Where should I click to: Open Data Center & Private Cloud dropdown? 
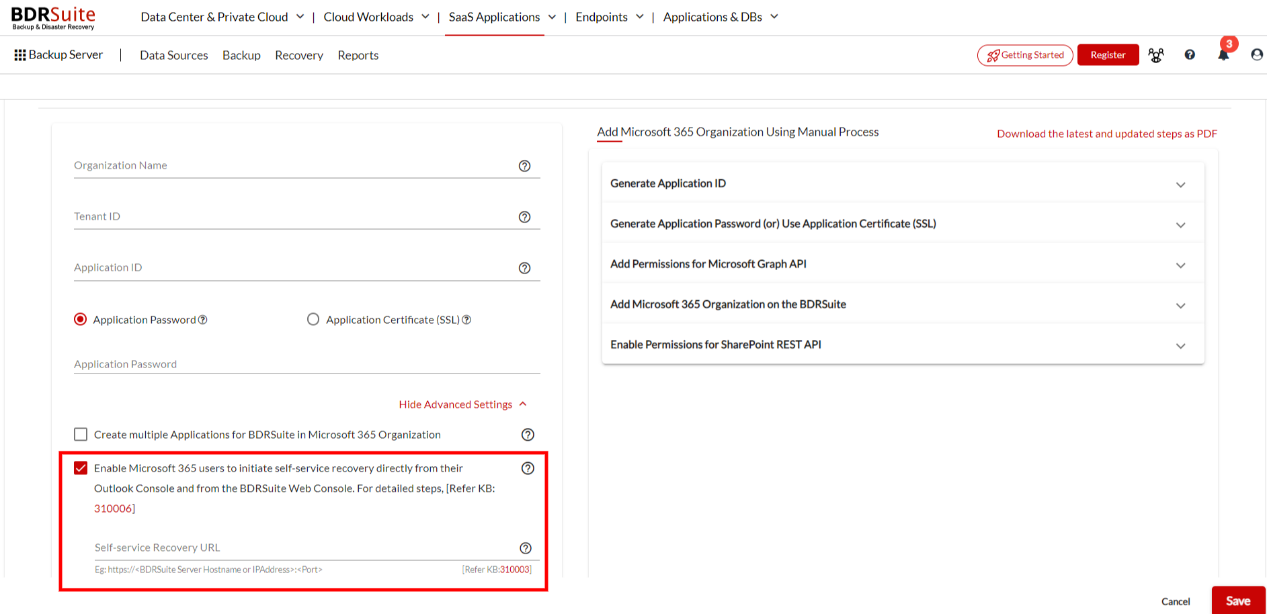(x=222, y=17)
